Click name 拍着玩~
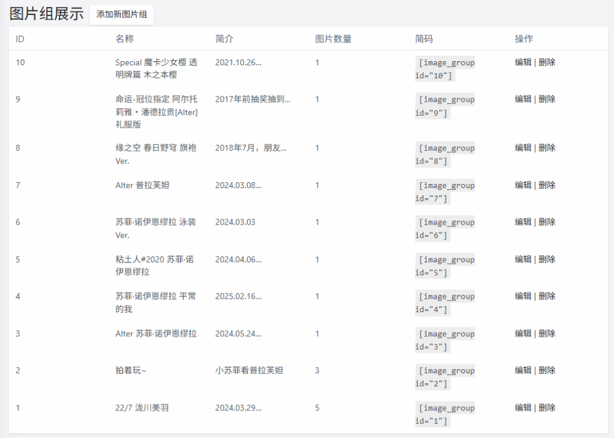This screenshot has width=614, height=438. click(x=131, y=370)
